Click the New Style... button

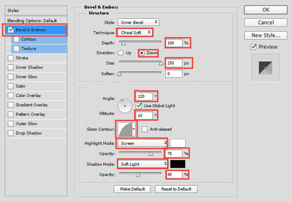266,35
